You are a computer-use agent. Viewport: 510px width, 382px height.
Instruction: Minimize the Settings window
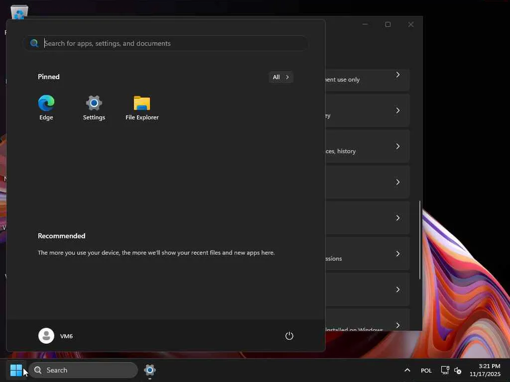[x=365, y=24]
